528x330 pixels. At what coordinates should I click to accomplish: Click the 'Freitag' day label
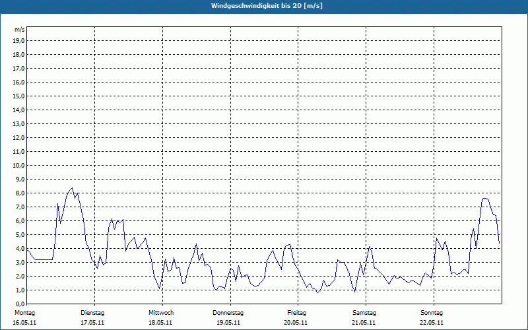click(x=296, y=313)
